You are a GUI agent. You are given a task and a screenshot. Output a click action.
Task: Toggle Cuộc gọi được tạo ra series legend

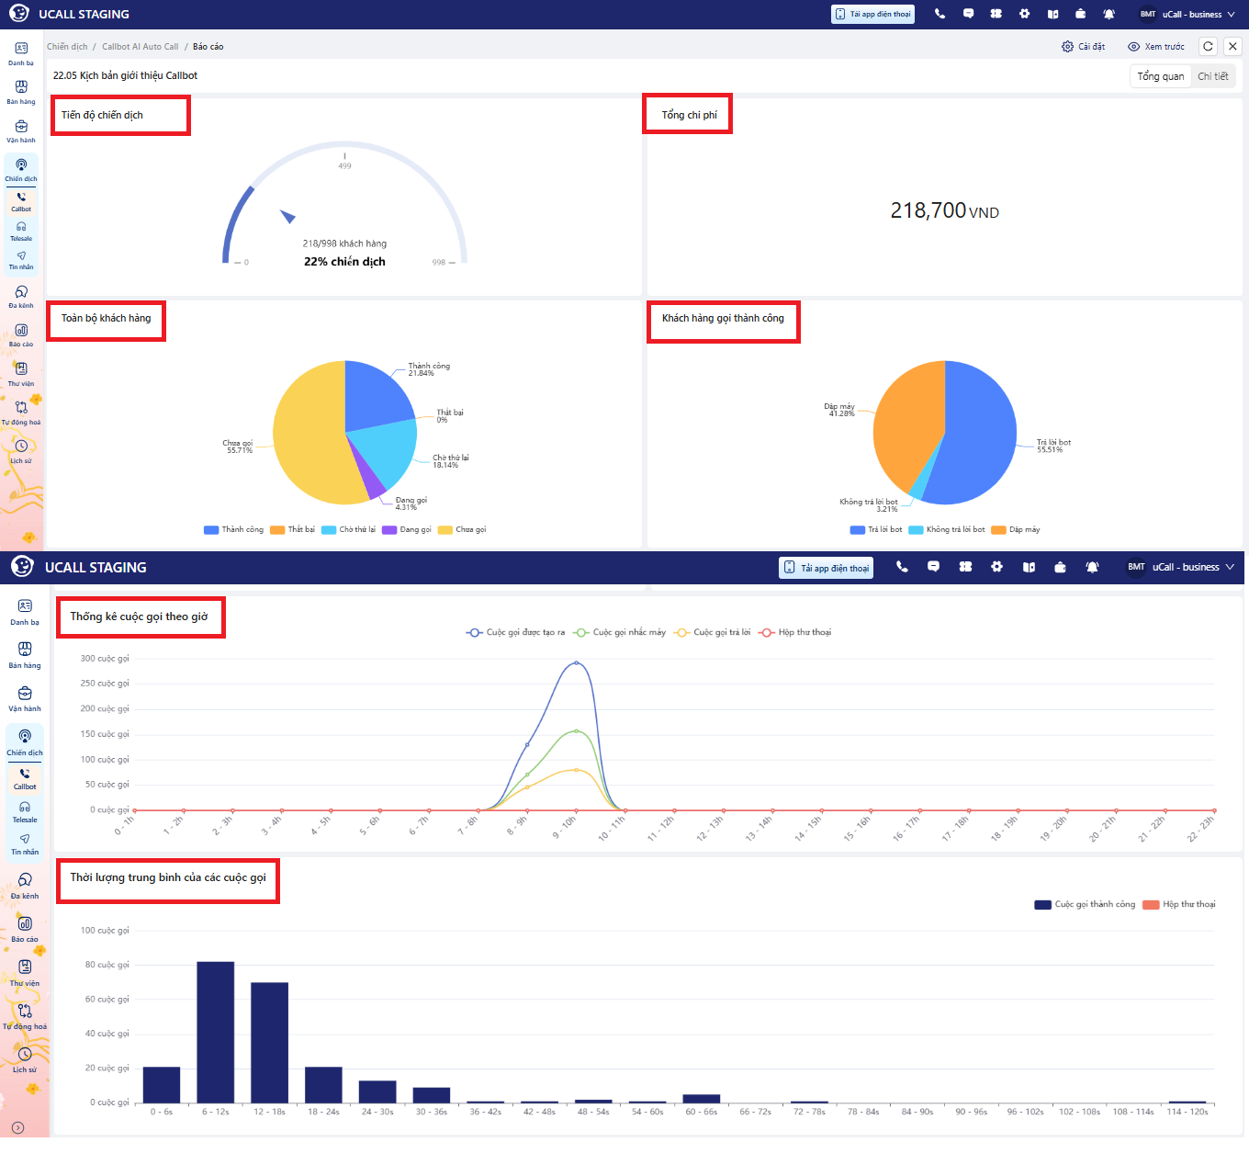click(x=515, y=632)
